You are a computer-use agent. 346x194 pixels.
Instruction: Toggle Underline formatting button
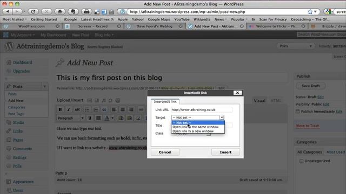coord(90,118)
